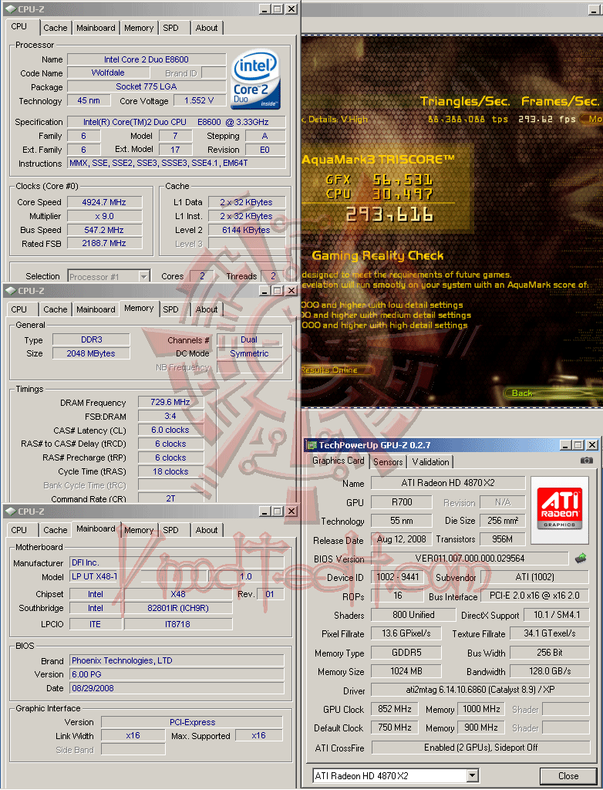Viewport: 603px width, 790px height.
Task: Click the Core Speed value 4924.7 MHz
Action: click(104, 202)
